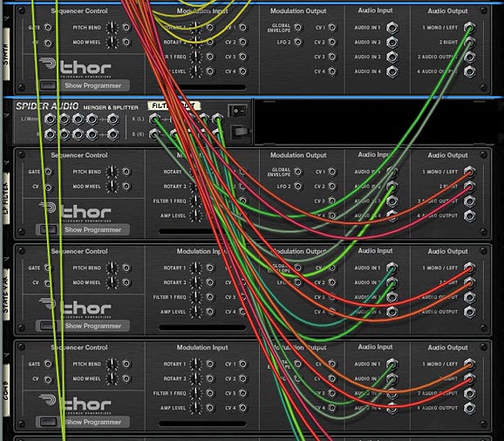Click COMB Thor Modulation Input CV 2 jack
The width and height of the screenshot is (504, 441).
pyautogui.click(x=243, y=379)
